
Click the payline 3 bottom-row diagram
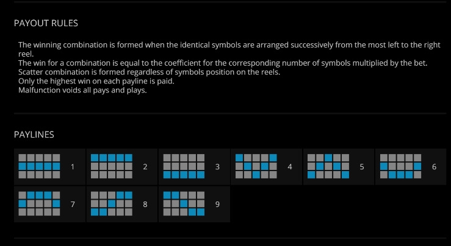point(184,166)
